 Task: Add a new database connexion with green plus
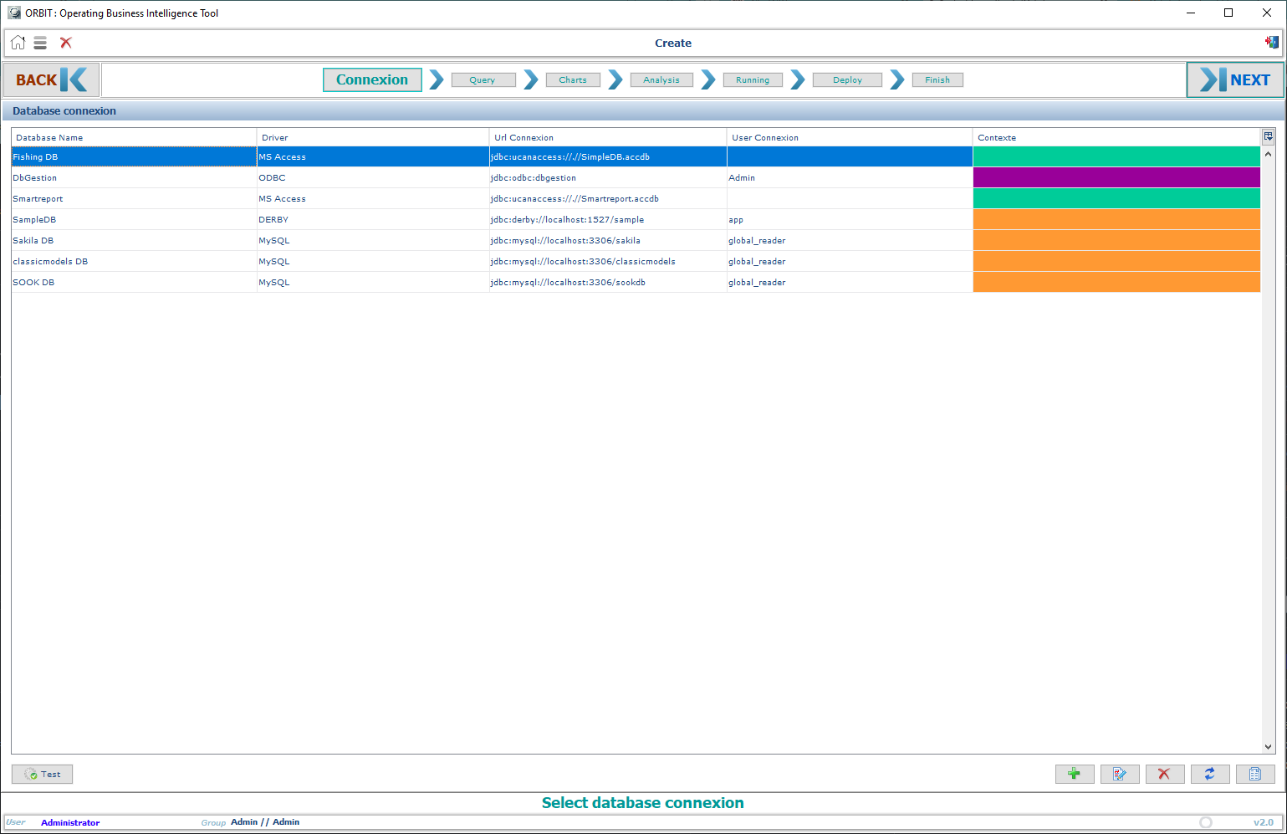[x=1075, y=774]
